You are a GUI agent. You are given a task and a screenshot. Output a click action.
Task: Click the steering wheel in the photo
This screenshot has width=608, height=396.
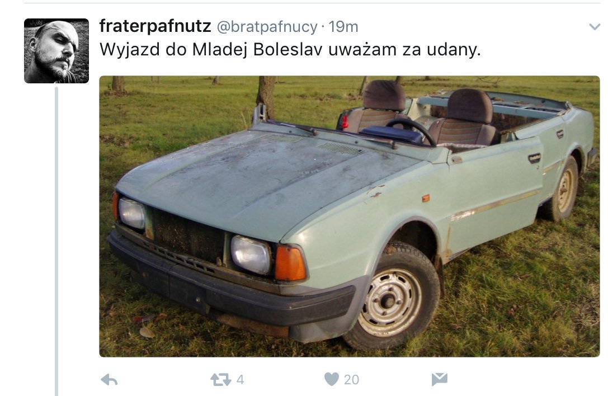[411, 130]
